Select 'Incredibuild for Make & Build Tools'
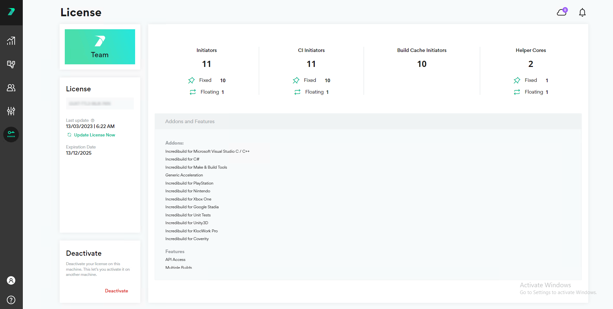613x309 pixels. [196, 167]
